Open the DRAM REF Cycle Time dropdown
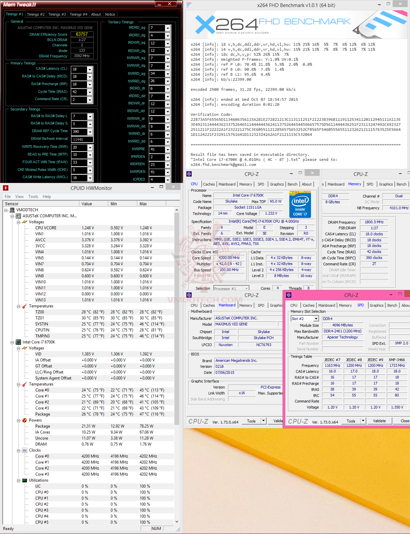 coord(90,131)
